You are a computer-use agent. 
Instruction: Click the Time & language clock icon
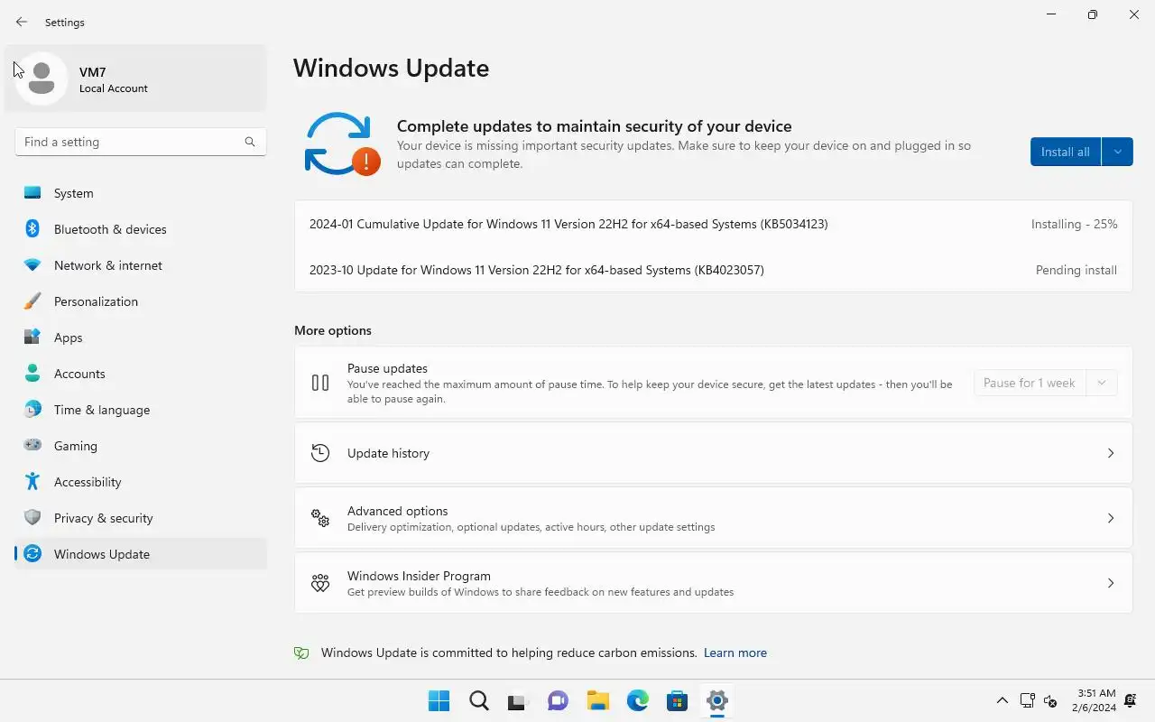click(x=32, y=410)
